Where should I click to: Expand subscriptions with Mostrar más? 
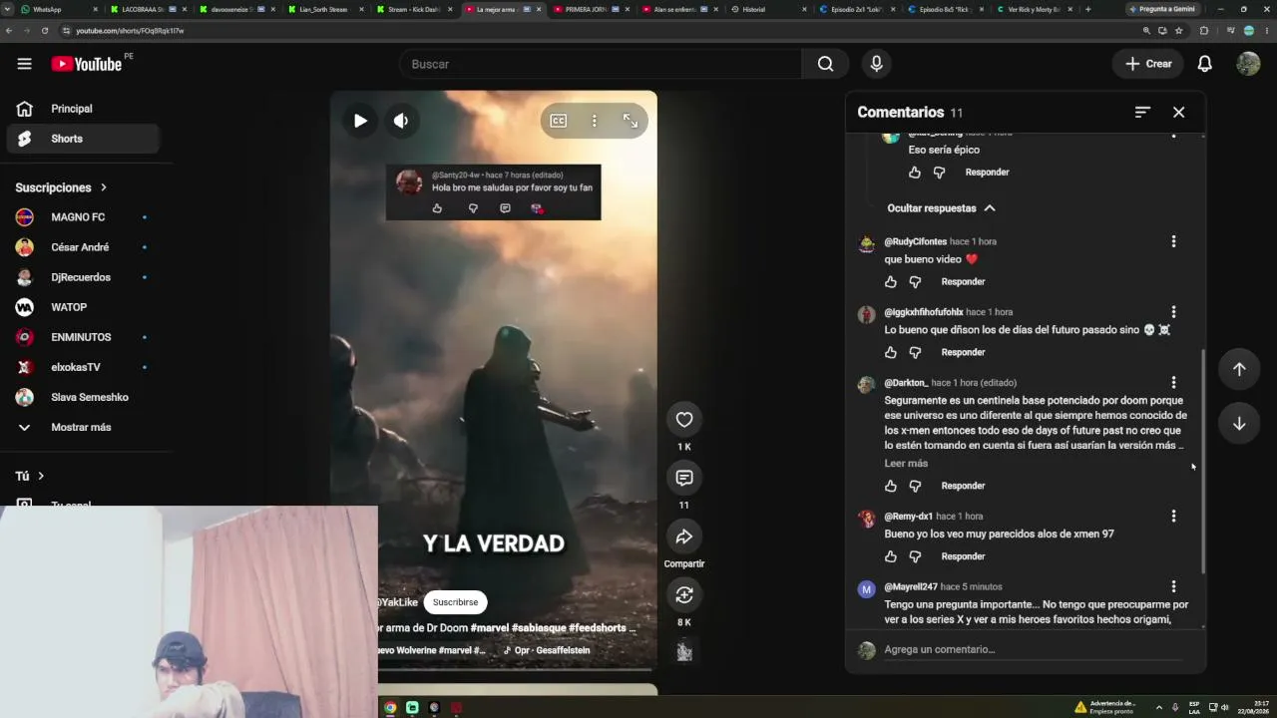(83, 427)
